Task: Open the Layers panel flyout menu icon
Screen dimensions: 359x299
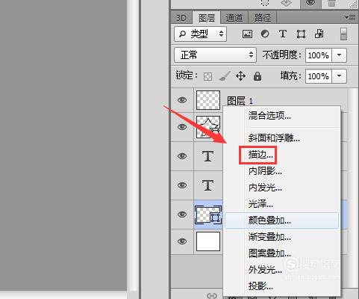Action: (350, 17)
